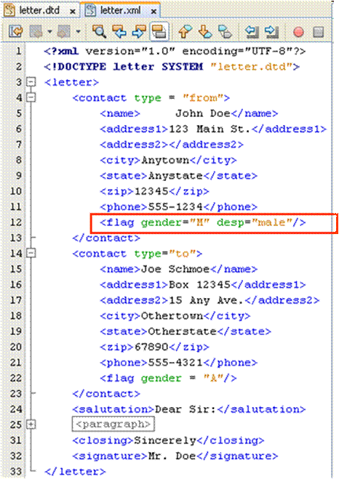Collapse the letter element fold

click(31, 82)
